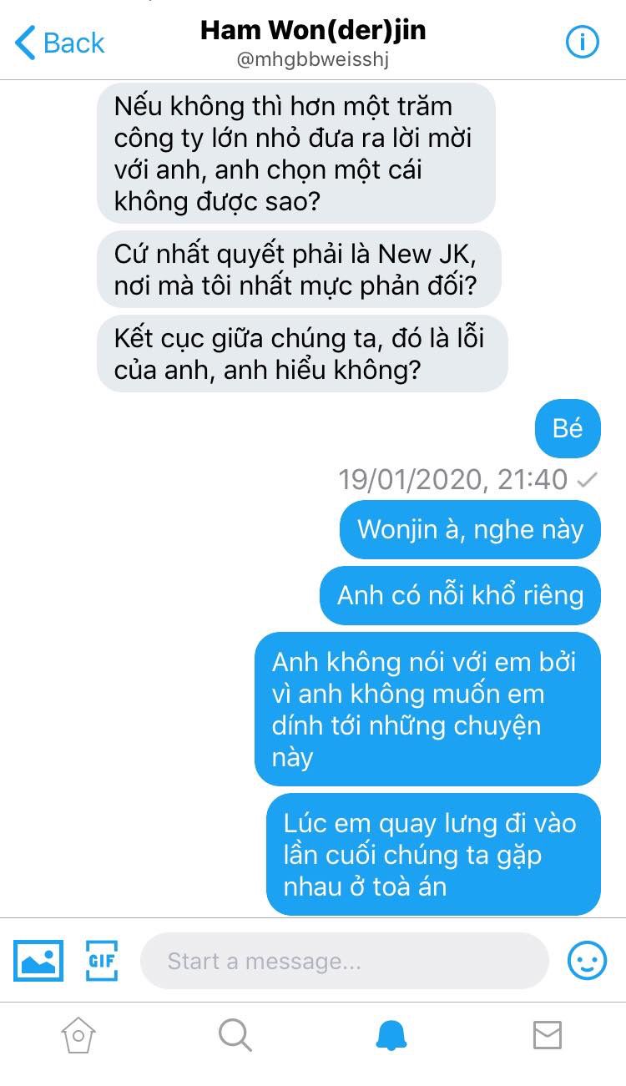Tap the message starting 'Nếu không thì hơn'
The height and width of the screenshot is (1086, 626).
tap(296, 153)
